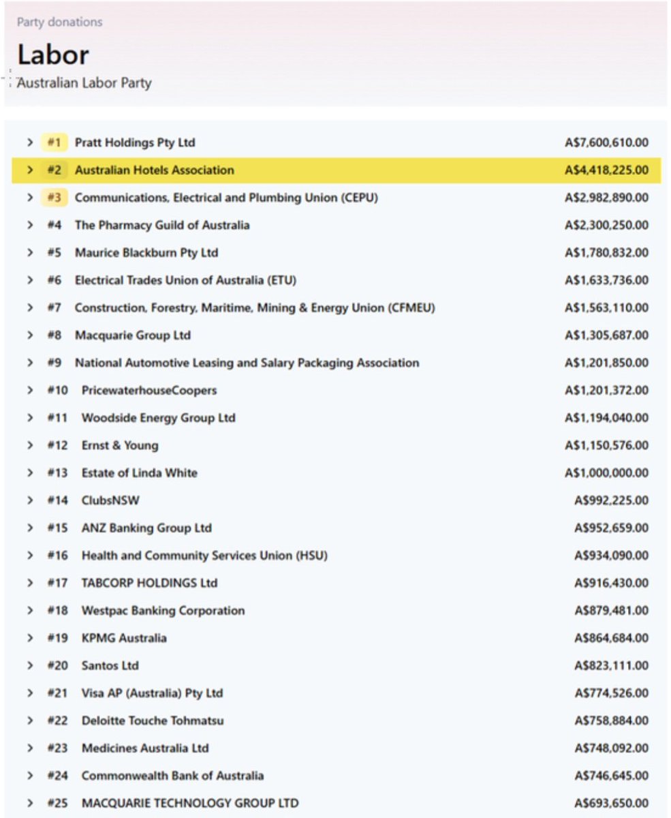Click the A$916,430.00 TABCORP amount

612,583
